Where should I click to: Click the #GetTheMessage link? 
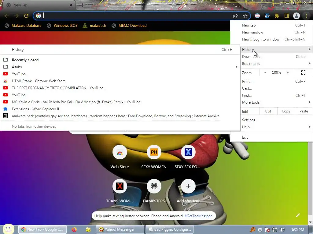point(198,216)
